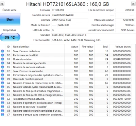
Task: Click status orb for attribute C6
Action: (2, 111)
